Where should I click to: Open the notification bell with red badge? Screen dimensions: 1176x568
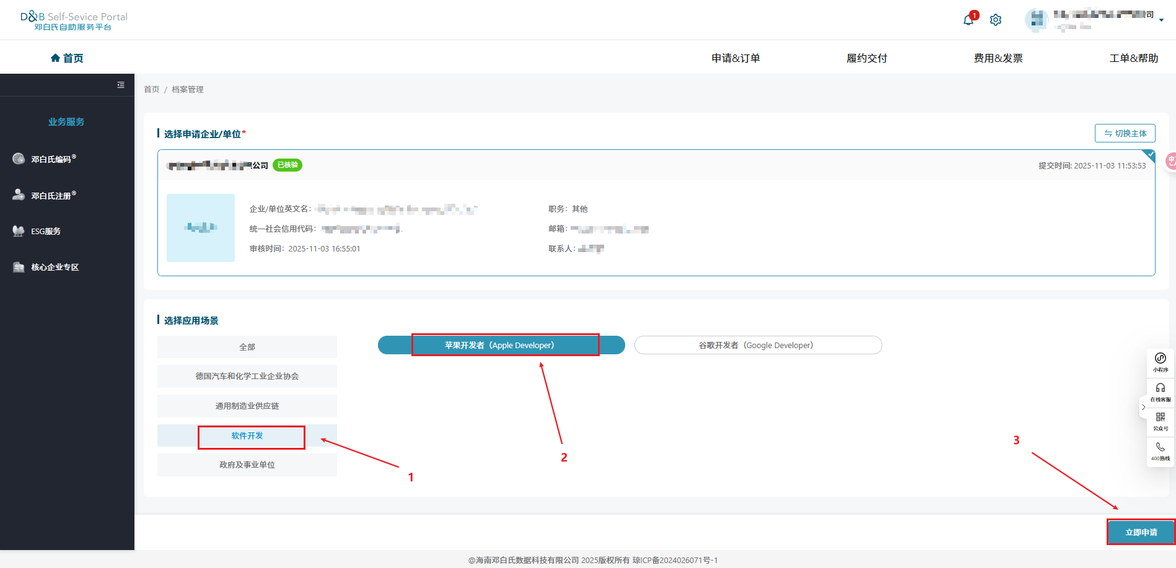pyautogui.click(x=968, y=20)
